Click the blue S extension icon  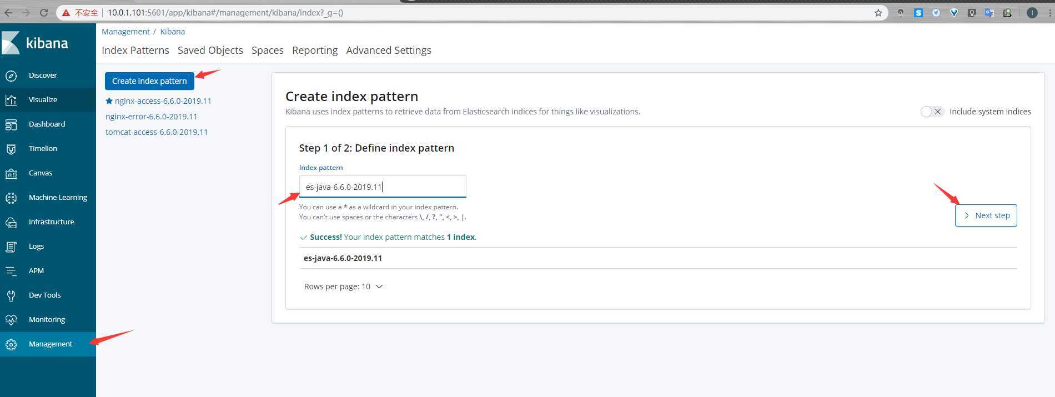click(918, 12)
